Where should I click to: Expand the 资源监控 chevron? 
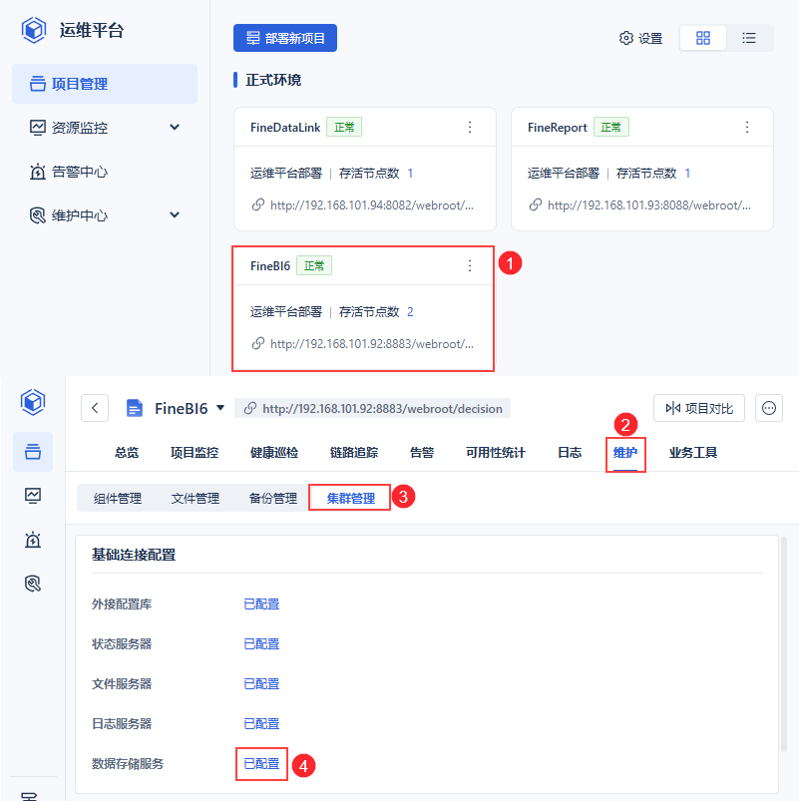click(175, 128)
